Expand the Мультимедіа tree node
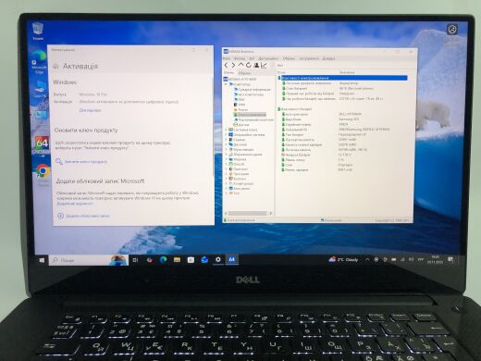This screenshot has height=361, width=481. [226, 149]
